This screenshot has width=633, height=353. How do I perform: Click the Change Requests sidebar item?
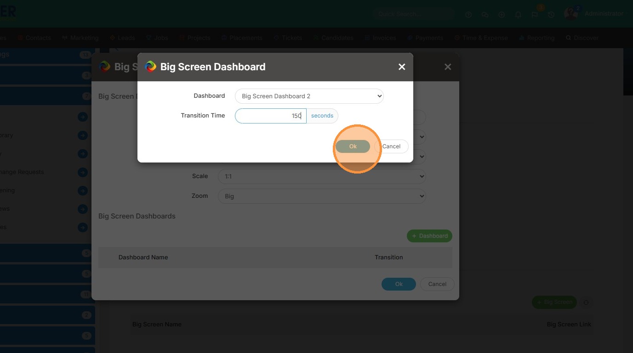[x=22, y=172]
